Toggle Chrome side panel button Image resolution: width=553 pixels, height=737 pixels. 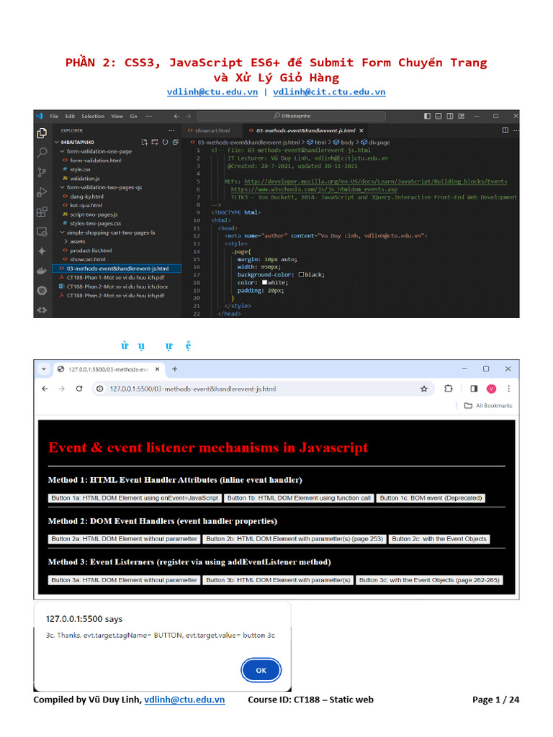pyautogui.click(x=473, y=389)
